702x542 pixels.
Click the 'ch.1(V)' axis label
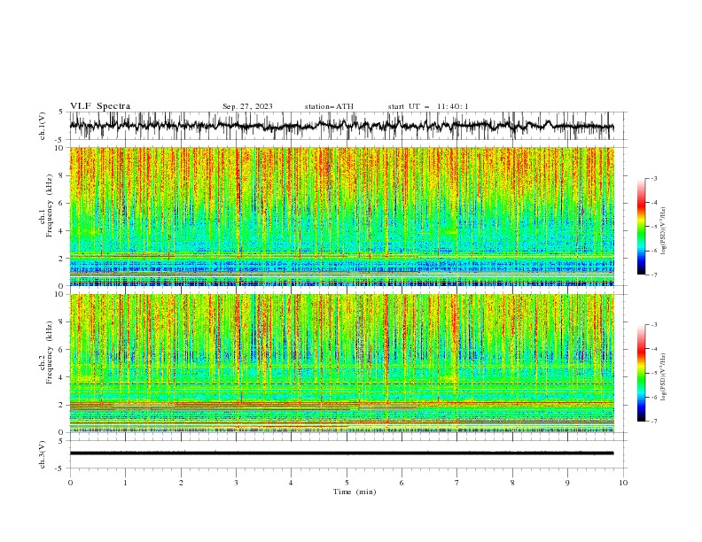pyautogui.click(x=43, y=126)
